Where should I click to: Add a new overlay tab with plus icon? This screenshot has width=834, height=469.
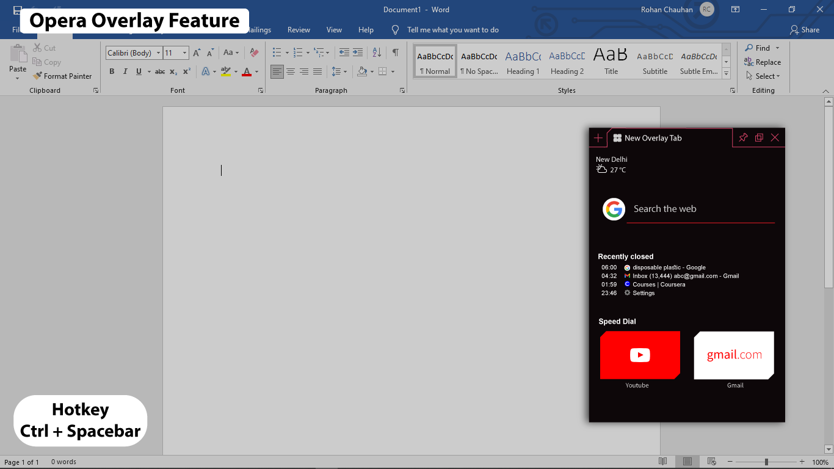point(598,138)
